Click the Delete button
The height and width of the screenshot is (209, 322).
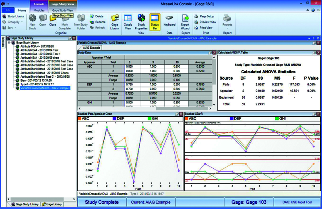(x=97, y=16)
